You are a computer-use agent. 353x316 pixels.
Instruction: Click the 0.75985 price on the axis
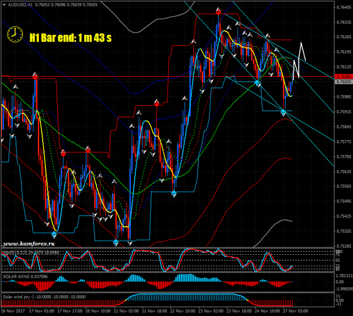coord(344,97)
